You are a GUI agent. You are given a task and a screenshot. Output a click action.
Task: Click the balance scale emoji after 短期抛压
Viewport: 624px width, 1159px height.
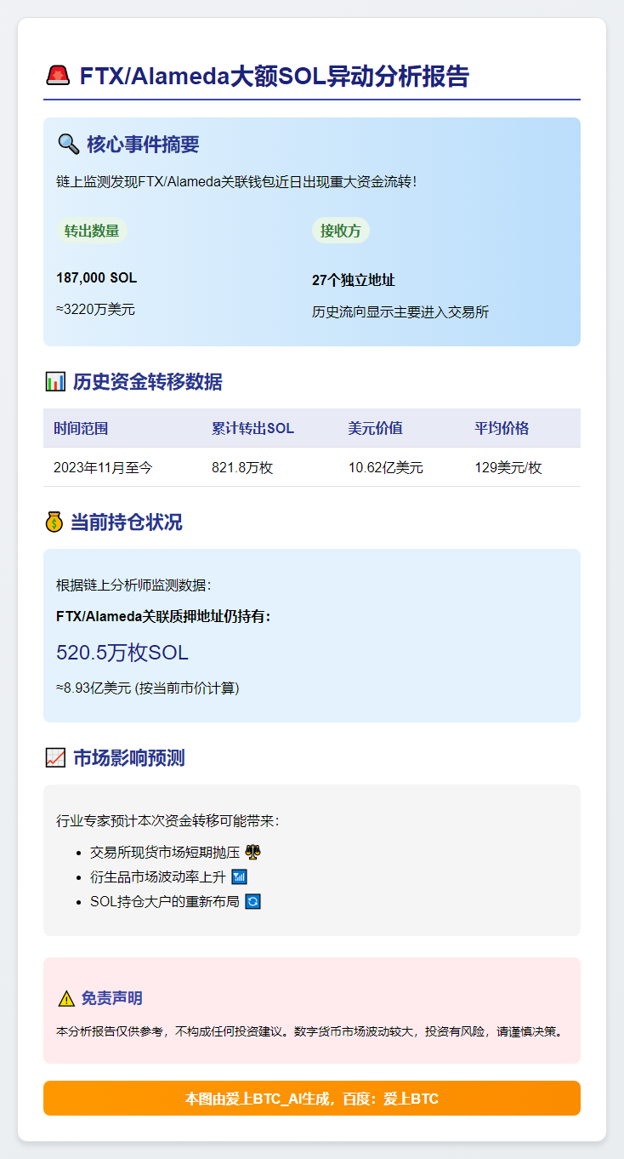(252, 852)
